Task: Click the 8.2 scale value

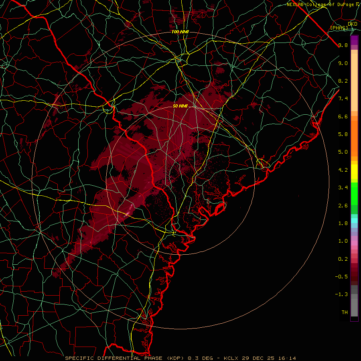Action: (343, 81)
